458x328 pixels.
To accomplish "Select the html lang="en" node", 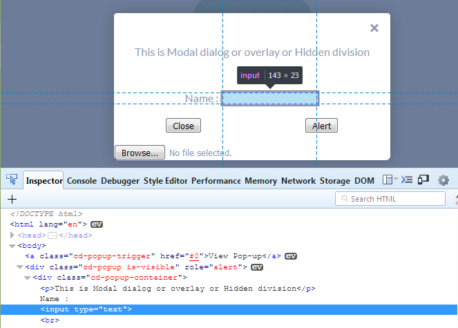I will click(x=48, y=224).
